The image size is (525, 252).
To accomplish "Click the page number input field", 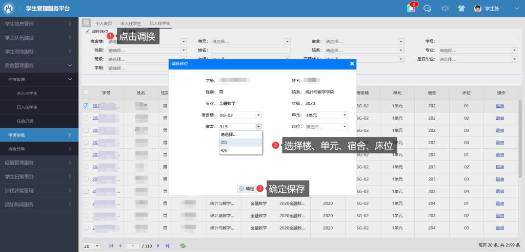I will coord(133,246).
